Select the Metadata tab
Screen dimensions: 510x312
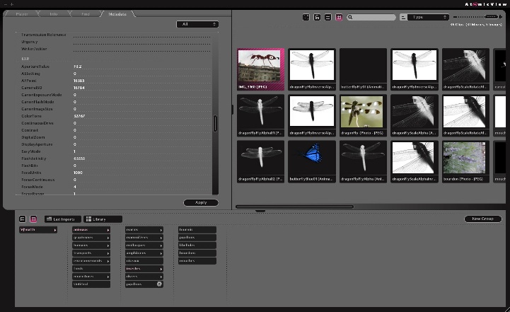(117, 14)
